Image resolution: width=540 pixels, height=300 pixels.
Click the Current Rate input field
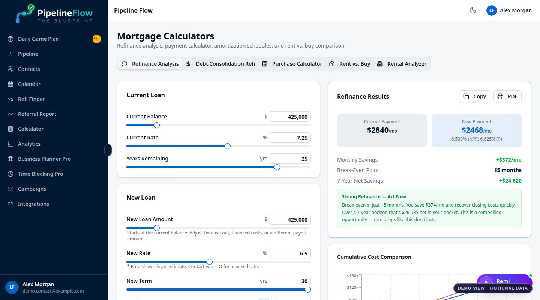pos(290,138)
